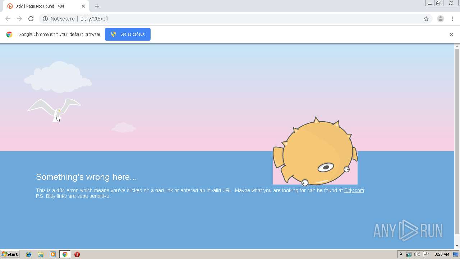This screenshot has width=460, height=259.
Task: Open the volume speaker tray icon
Action: pos(417,254)
